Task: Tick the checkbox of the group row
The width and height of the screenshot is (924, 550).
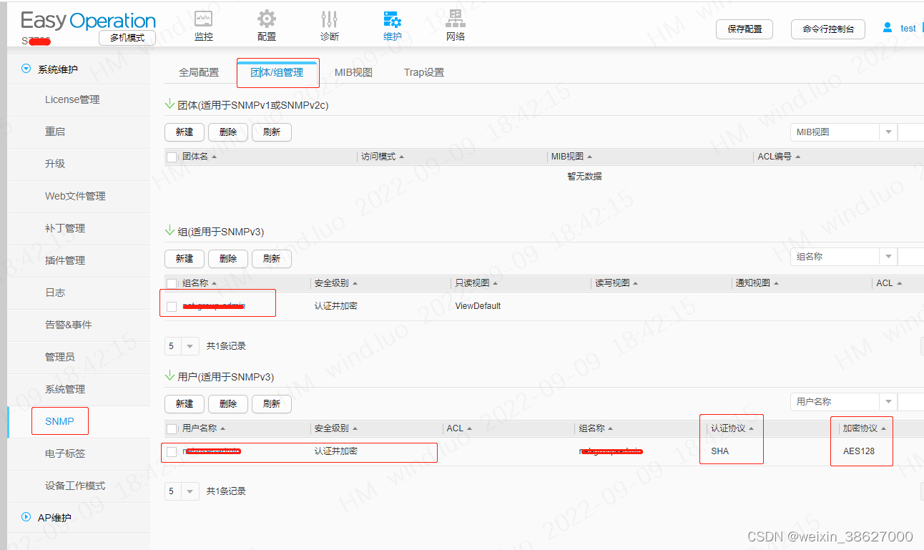Action: (172, 306)
